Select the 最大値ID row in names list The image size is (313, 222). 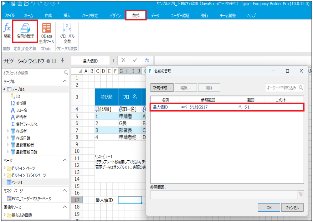click(227, 107)
